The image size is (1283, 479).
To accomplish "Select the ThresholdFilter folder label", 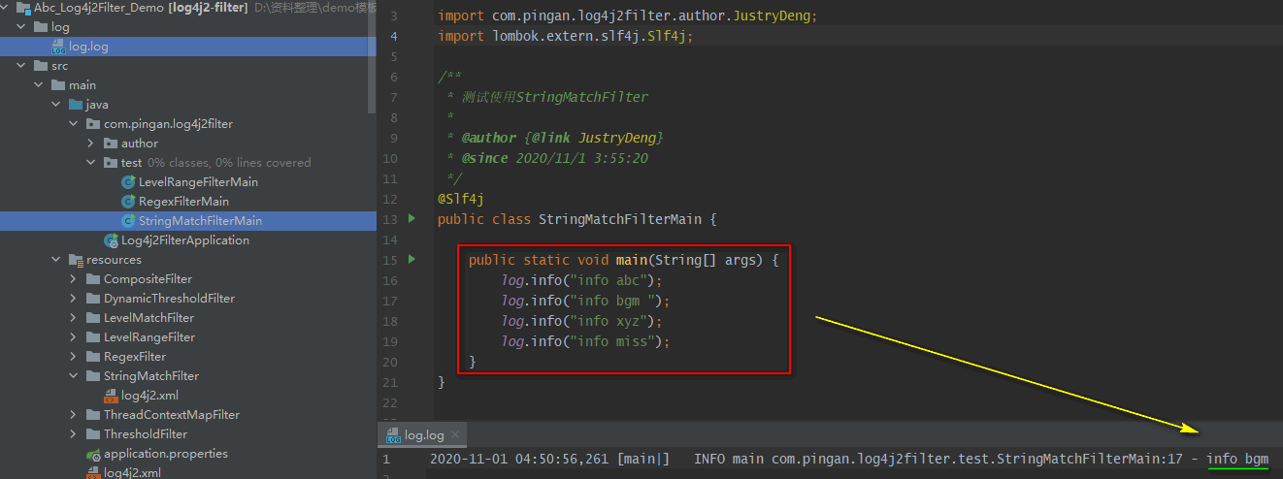I will tap(146, 434).
